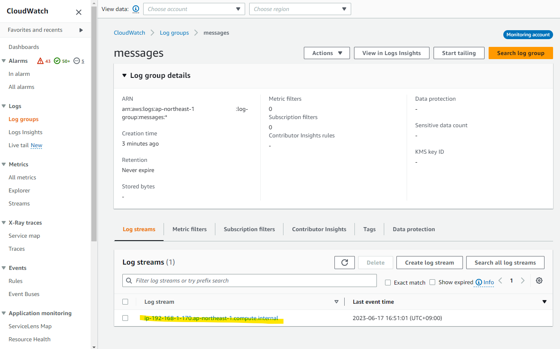Open the Choose region dropdown
The image size is (560, 349).
[300, 9]
